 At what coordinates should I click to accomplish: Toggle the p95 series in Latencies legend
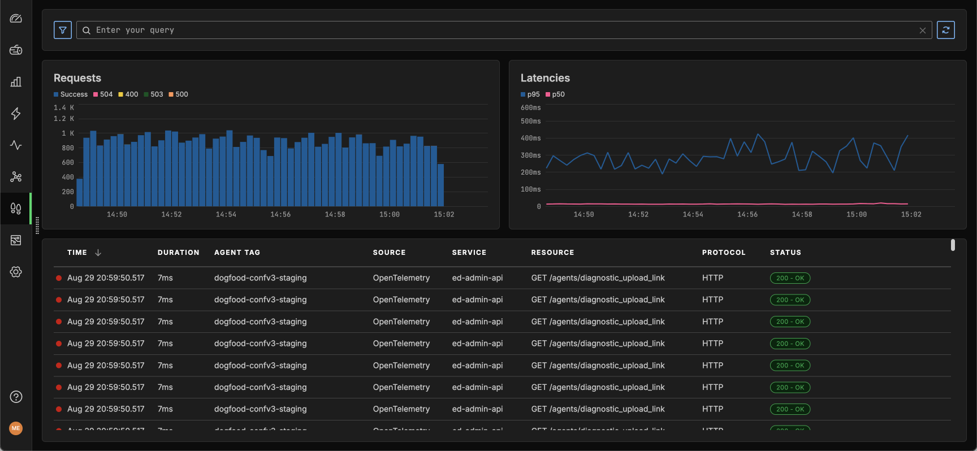coord(530,94)
